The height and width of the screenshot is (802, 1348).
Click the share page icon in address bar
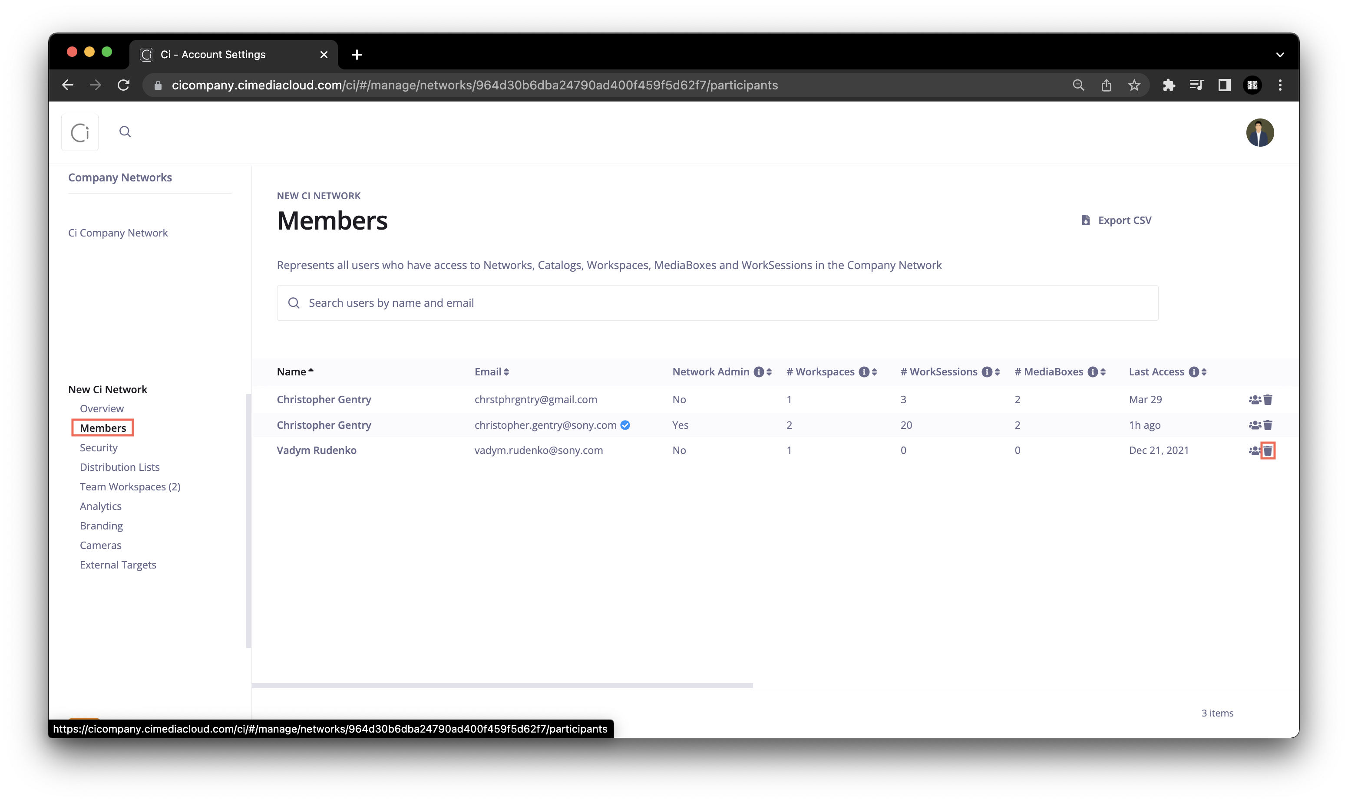(1106, 85)
